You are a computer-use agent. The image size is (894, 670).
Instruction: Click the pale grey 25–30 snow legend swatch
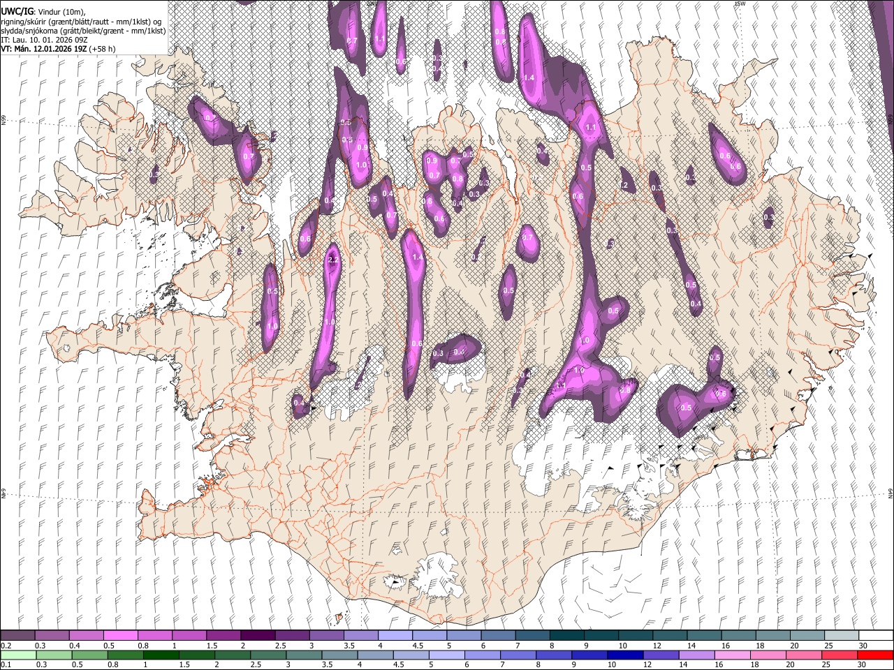[842, 636]
